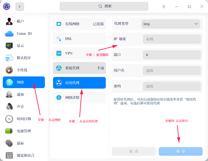
Task: Select 系统代理 menu entry
Action: [79, 68]
